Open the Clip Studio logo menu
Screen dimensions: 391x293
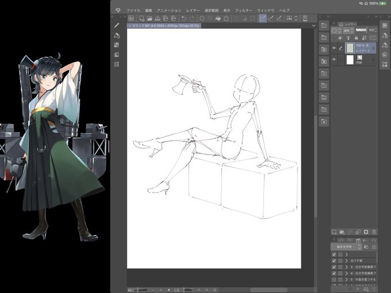click(118, 10)
